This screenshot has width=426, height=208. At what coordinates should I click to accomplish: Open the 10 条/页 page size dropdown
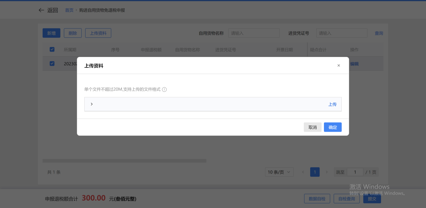click(x=279, y=172)
